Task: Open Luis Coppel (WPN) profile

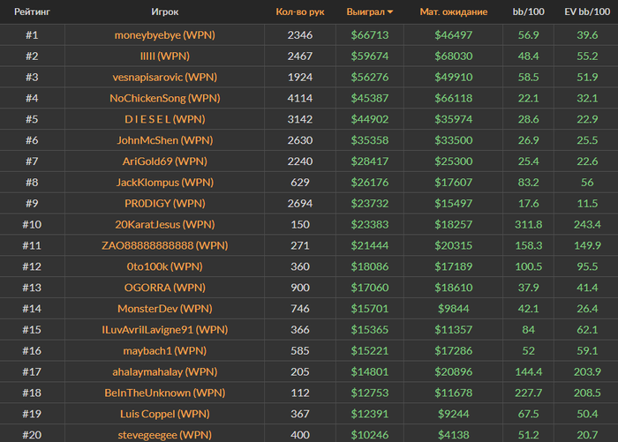Action: 164,414
